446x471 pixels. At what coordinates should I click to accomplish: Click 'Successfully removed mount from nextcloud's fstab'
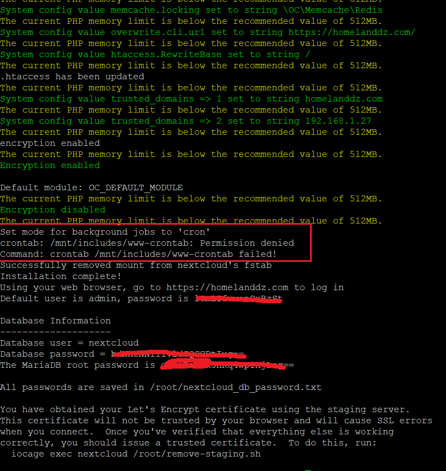tap(136, 265)
